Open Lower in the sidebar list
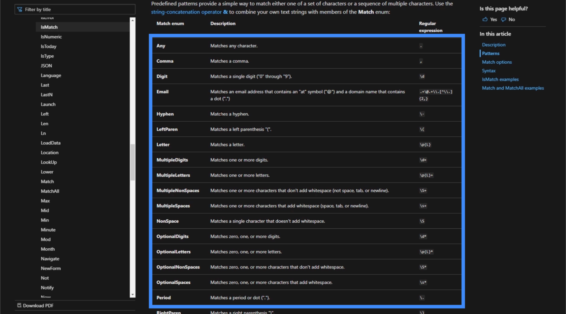The width and height of the screenshot is (566, 314). (47, 172)
